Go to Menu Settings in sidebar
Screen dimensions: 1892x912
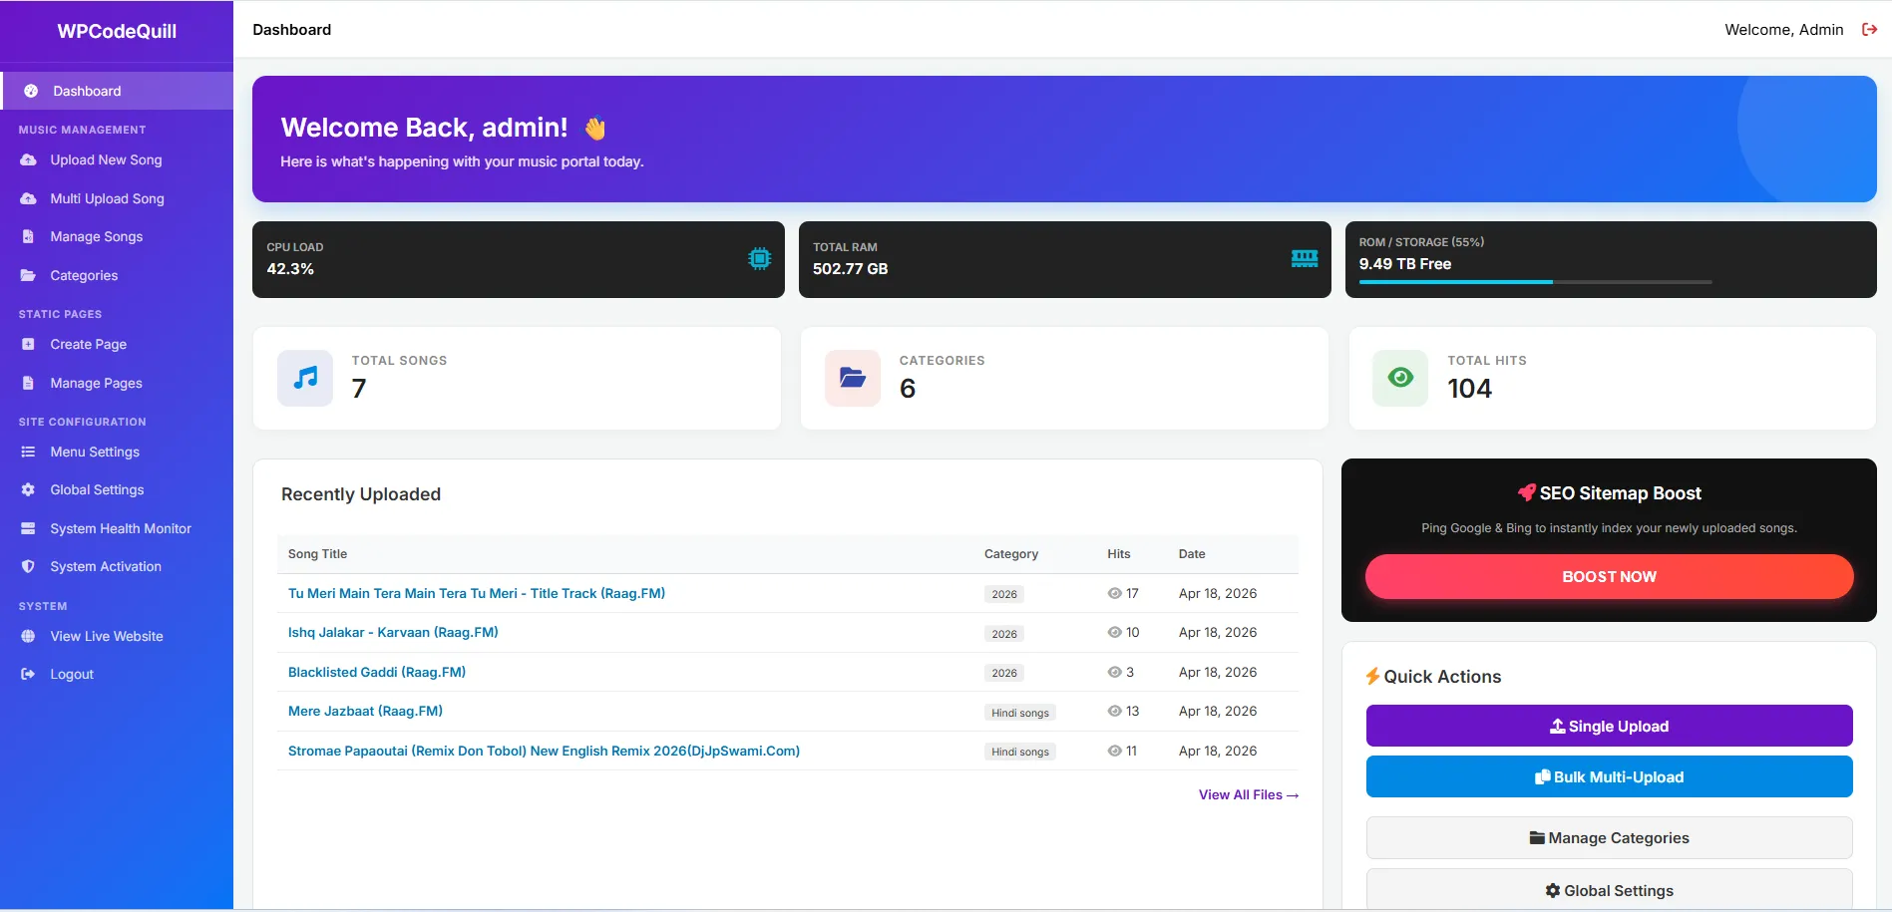95,452
